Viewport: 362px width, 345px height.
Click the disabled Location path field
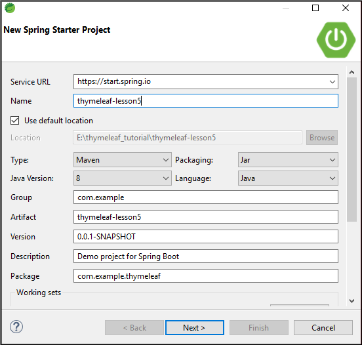pyautogui.click(x=188, y=138)
